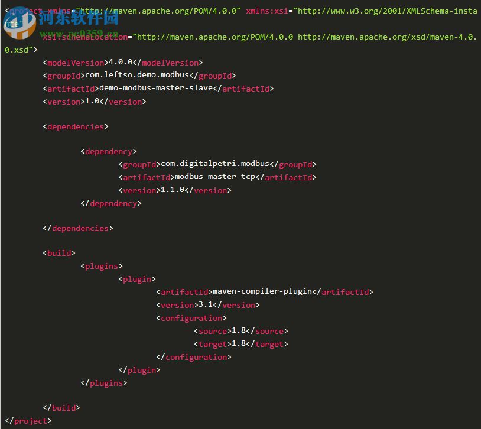Click the closing plugin tag
The image size is (481, 429).
[139, 370]
